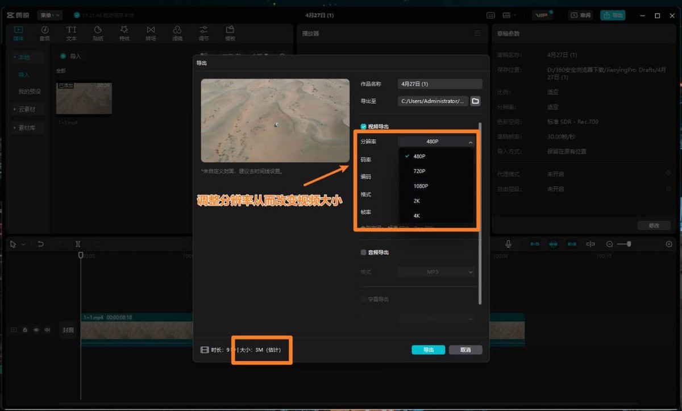
Task: Open the 滤镜 filters tab icon
Action: (x=177, y=30)
